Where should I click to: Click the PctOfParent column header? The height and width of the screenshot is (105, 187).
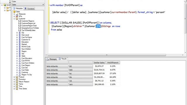click(113, 63)
